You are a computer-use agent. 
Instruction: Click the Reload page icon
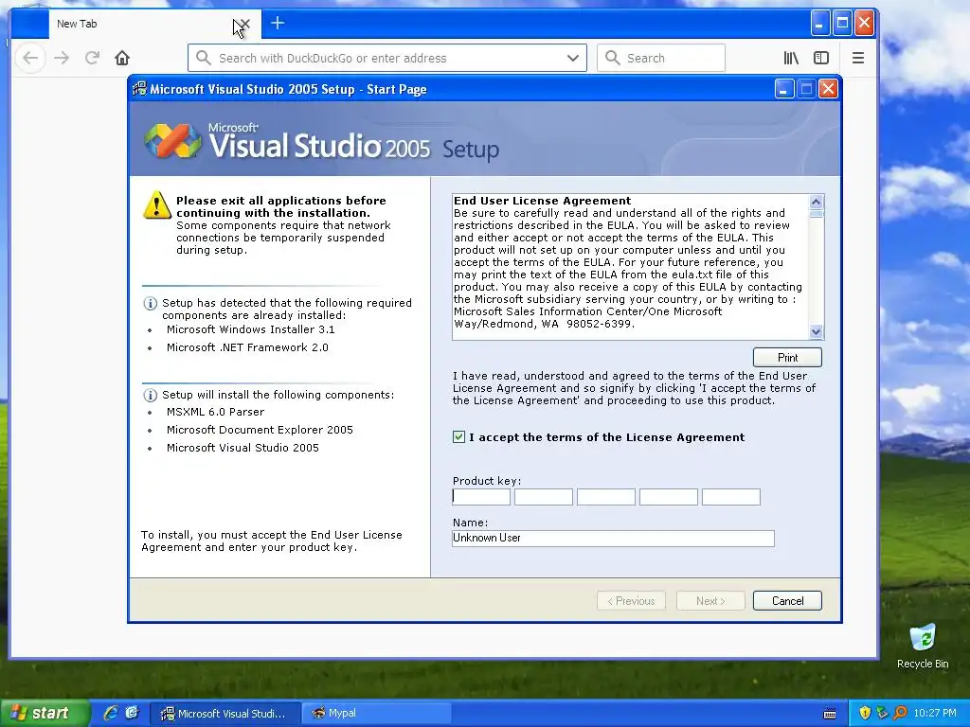[x=92, y=58]
